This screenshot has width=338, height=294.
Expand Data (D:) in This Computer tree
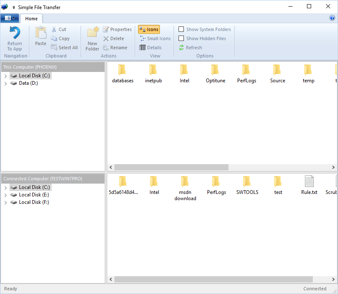(5, 84)
